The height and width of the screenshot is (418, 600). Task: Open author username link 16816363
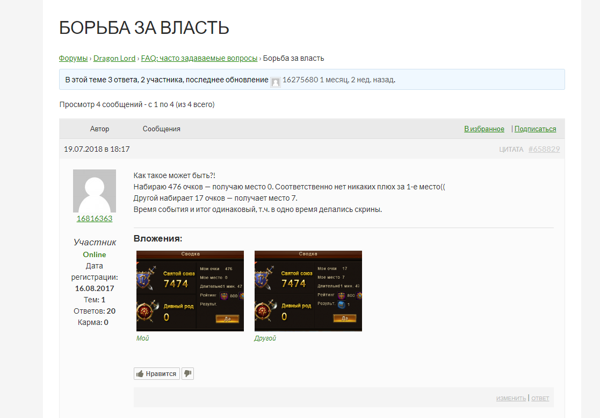95,218
